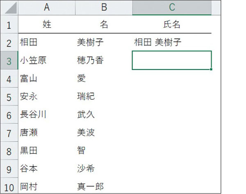Select column A header
Image resolution: width=246 pixels, height=194 pixels.
47,7
